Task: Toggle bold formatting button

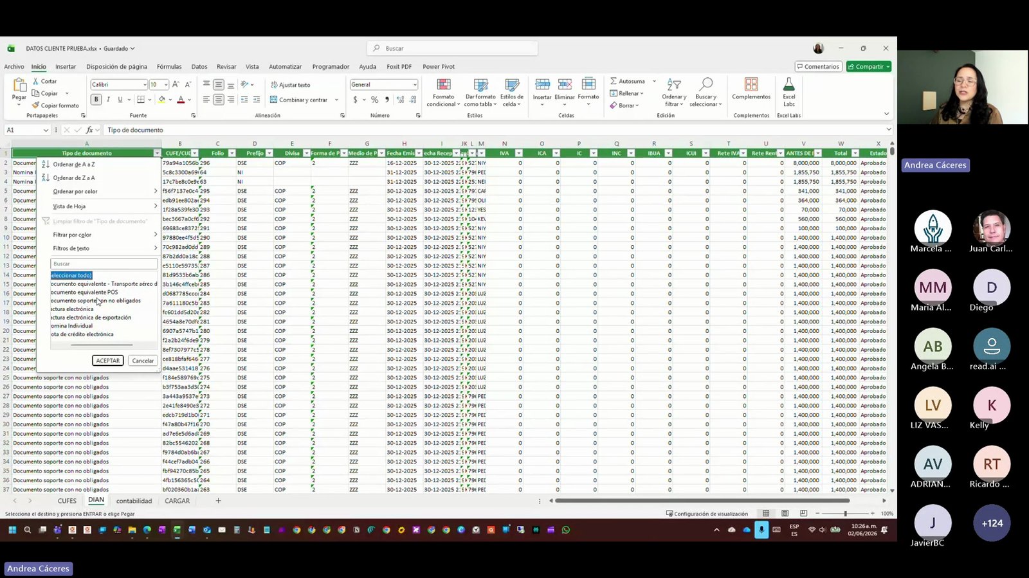Action: click(96, 100)
